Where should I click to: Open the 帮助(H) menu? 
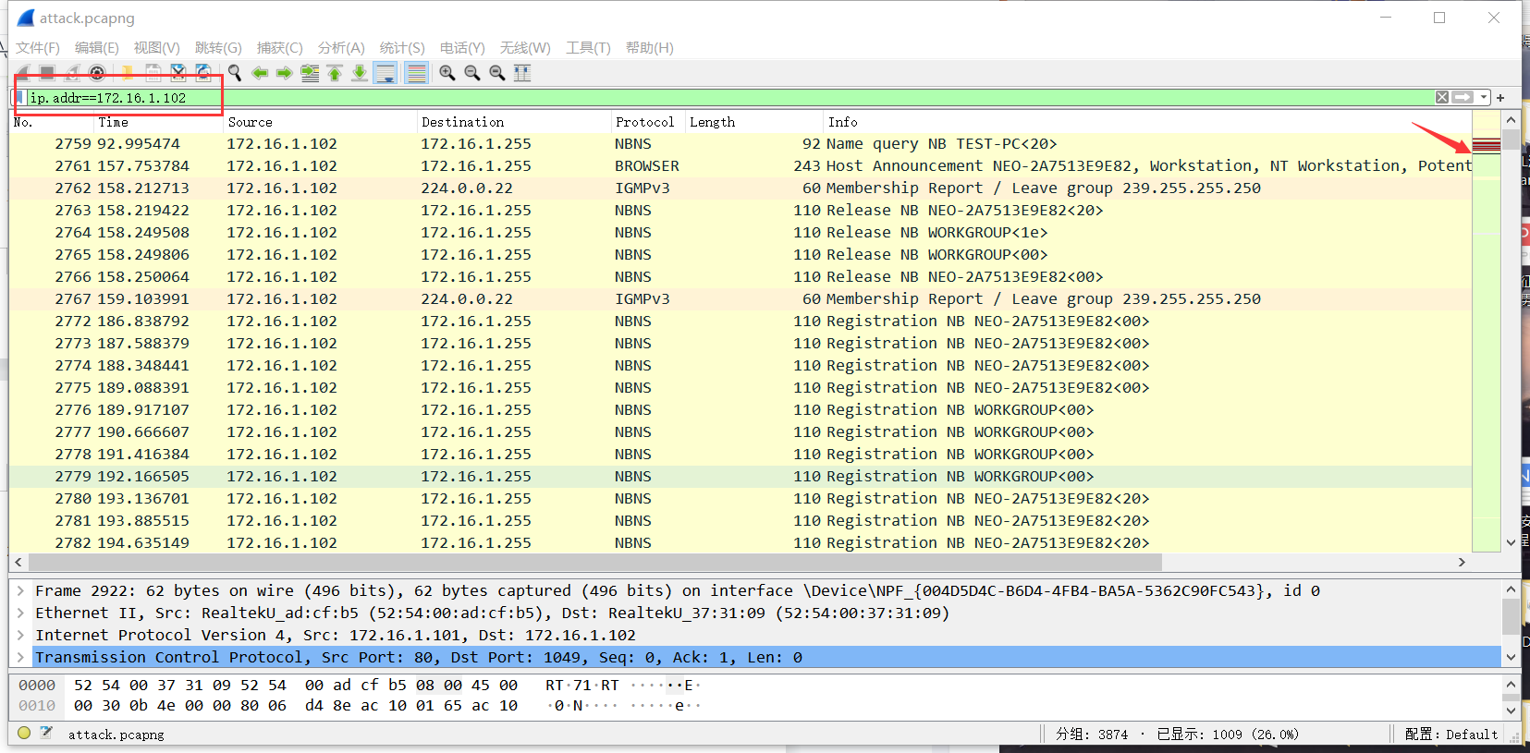tap(649, 47)
